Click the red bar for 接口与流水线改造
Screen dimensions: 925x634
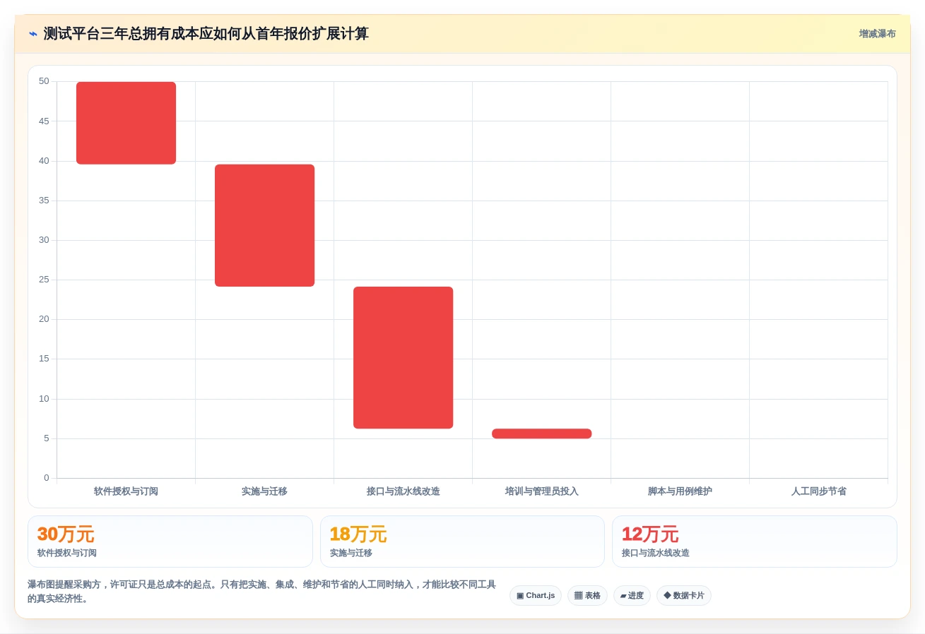[403, 357]
